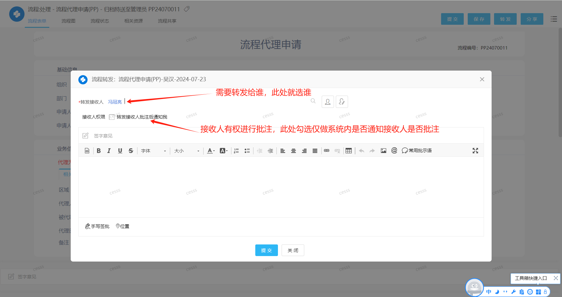The image size is (562, 297).
Task: Align text to the right
Action: [x=304, y=151]
